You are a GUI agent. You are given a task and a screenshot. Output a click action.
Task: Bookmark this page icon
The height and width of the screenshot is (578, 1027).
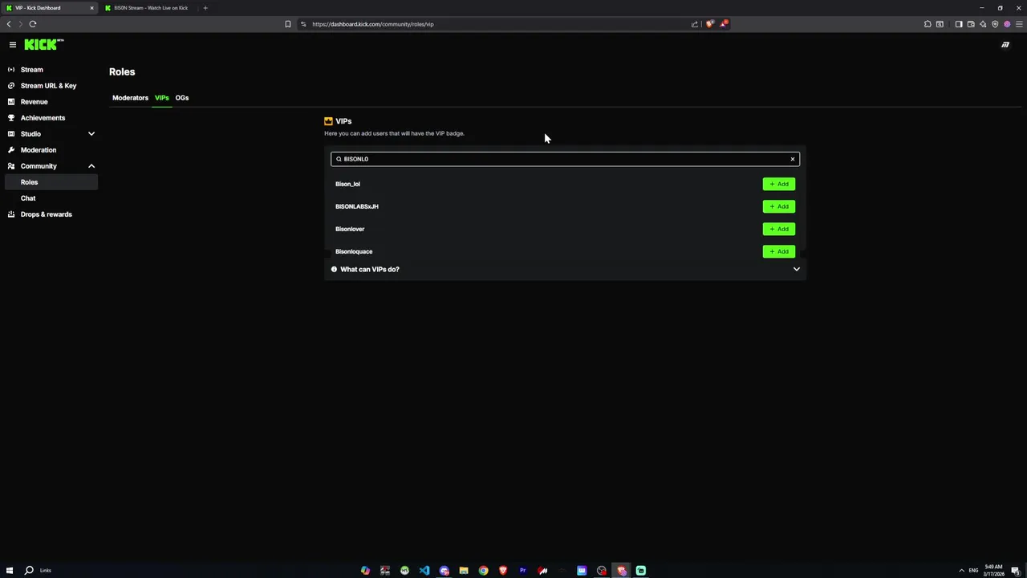288,24
